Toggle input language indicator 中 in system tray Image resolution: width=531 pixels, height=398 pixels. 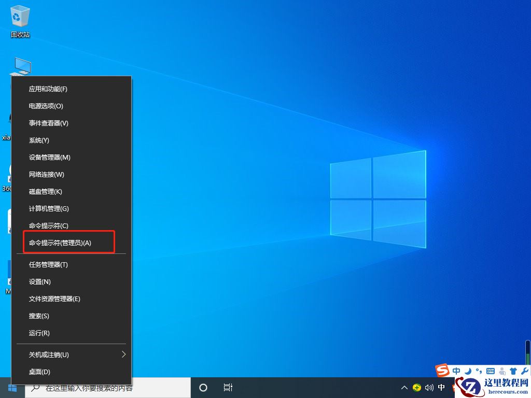[x=441, y=387]
